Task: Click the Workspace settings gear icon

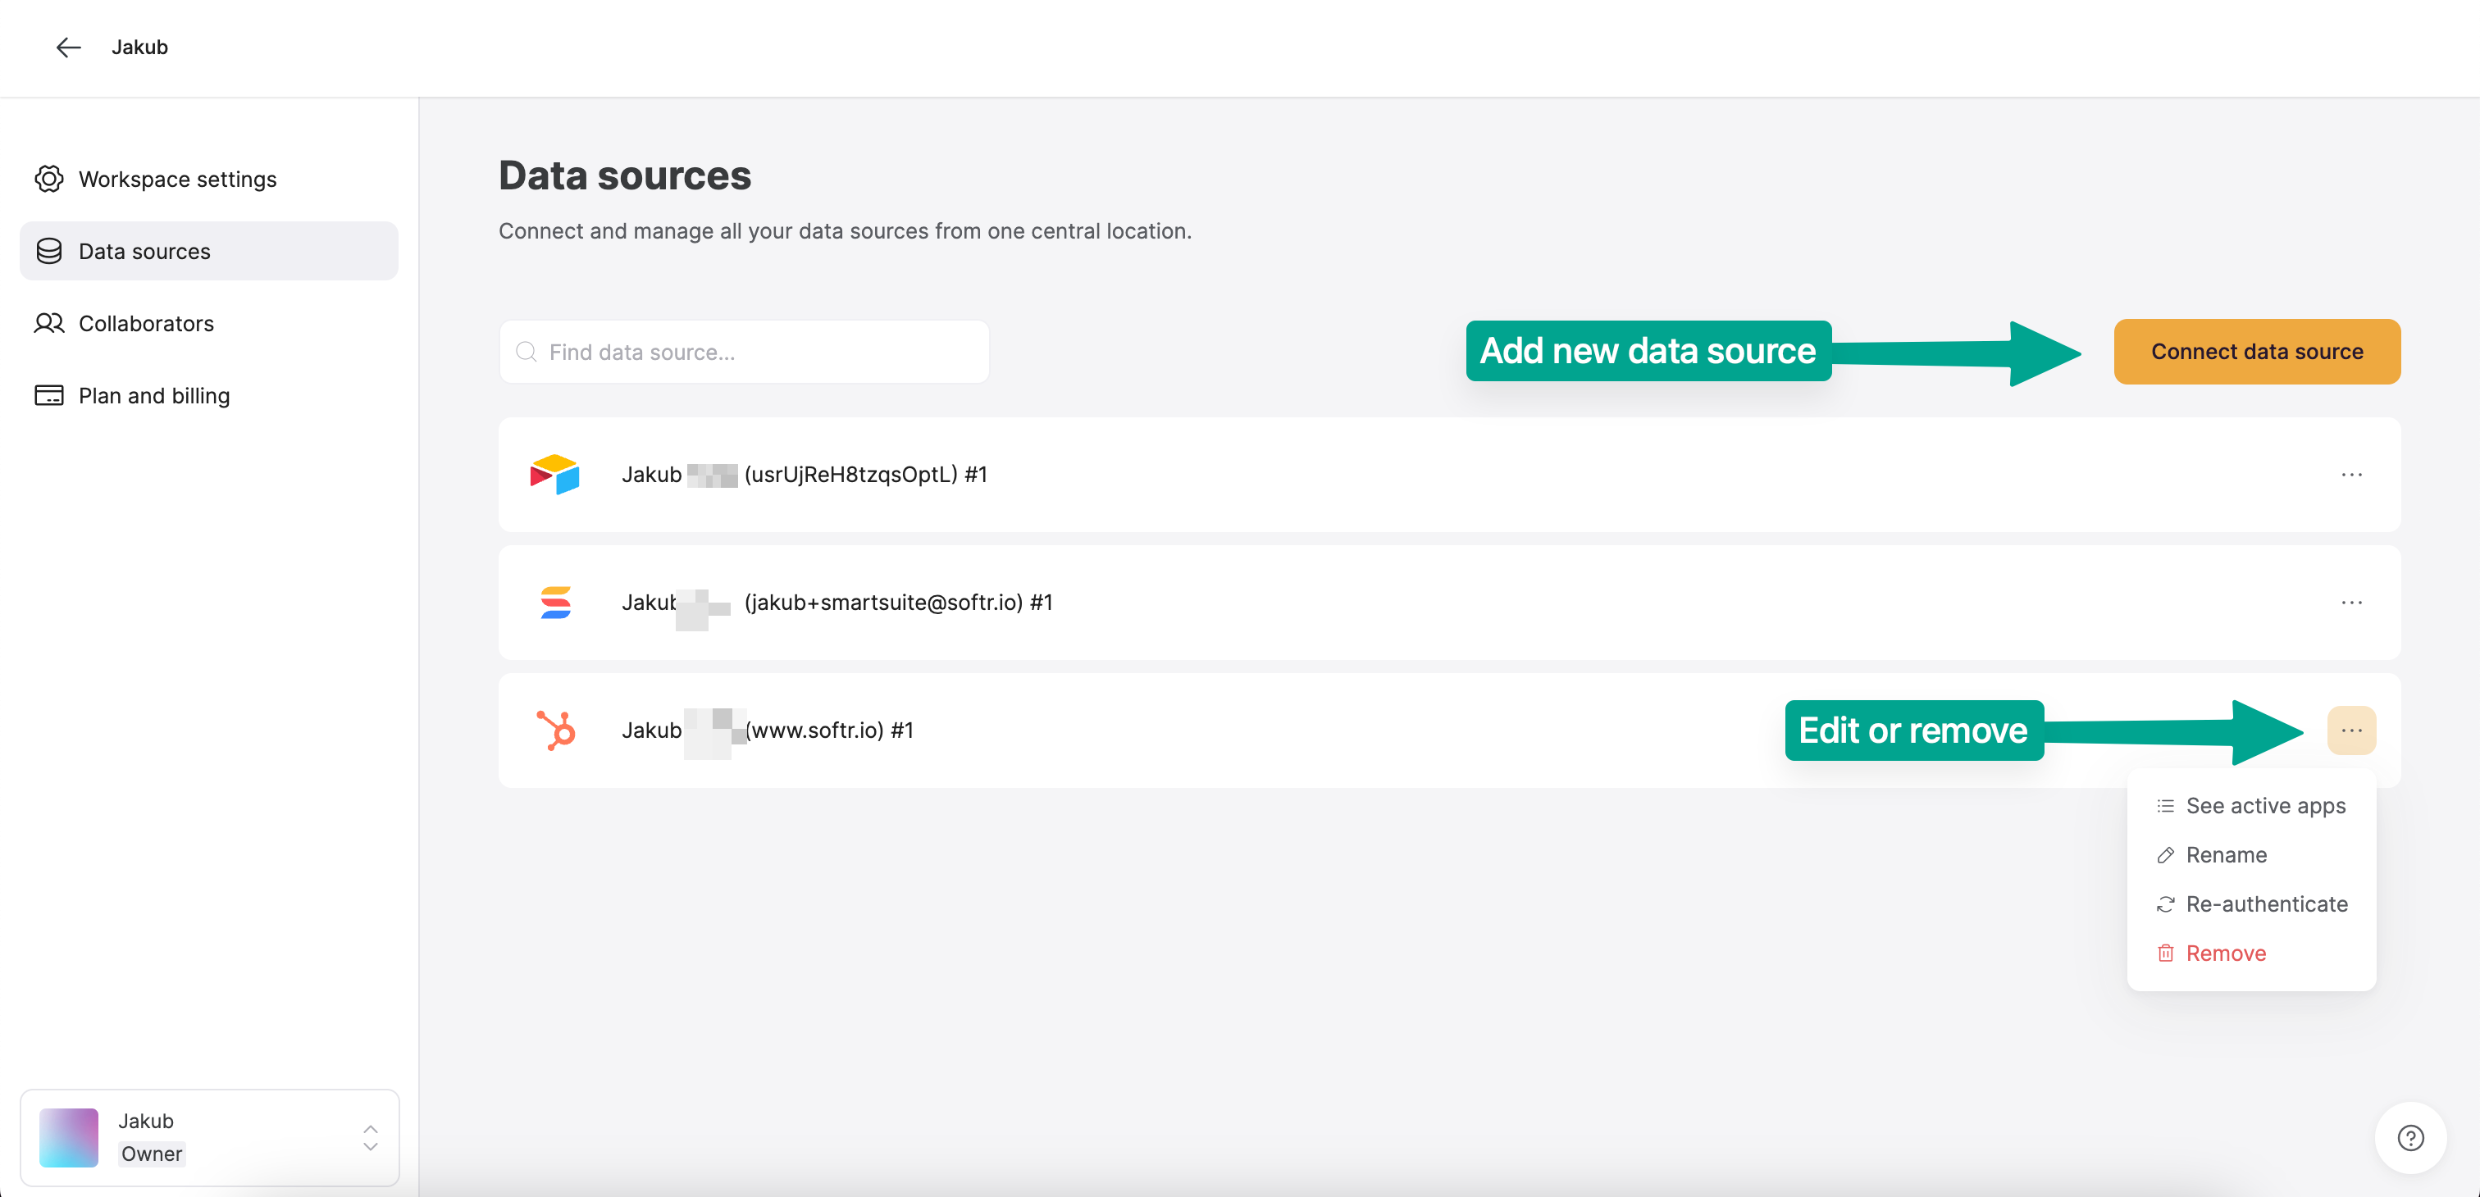Action: coord(49,179)
